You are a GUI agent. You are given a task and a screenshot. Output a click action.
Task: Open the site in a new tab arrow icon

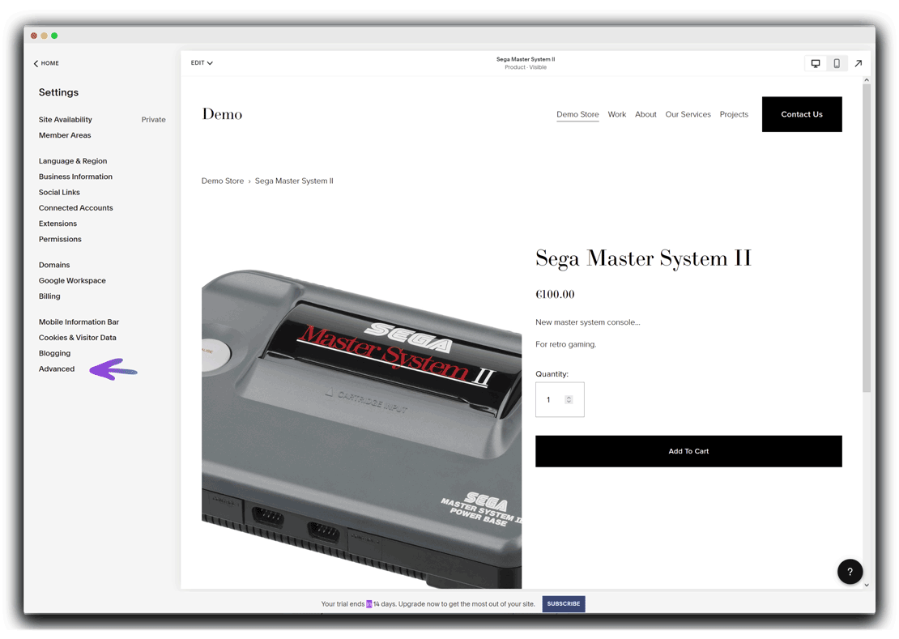tap(859, 63)
